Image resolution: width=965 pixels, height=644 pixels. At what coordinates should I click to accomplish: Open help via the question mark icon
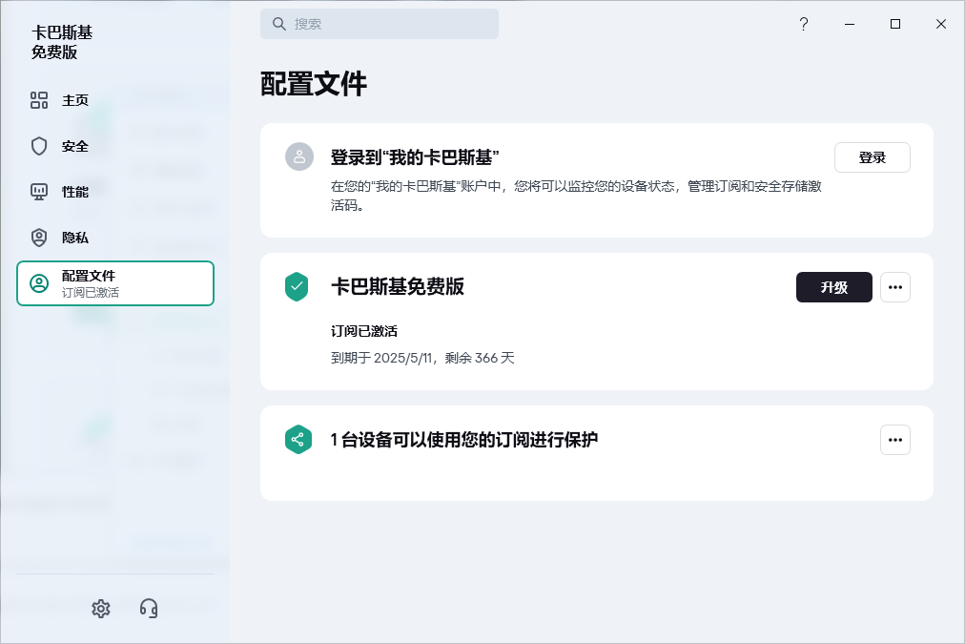tap(803, 24)
